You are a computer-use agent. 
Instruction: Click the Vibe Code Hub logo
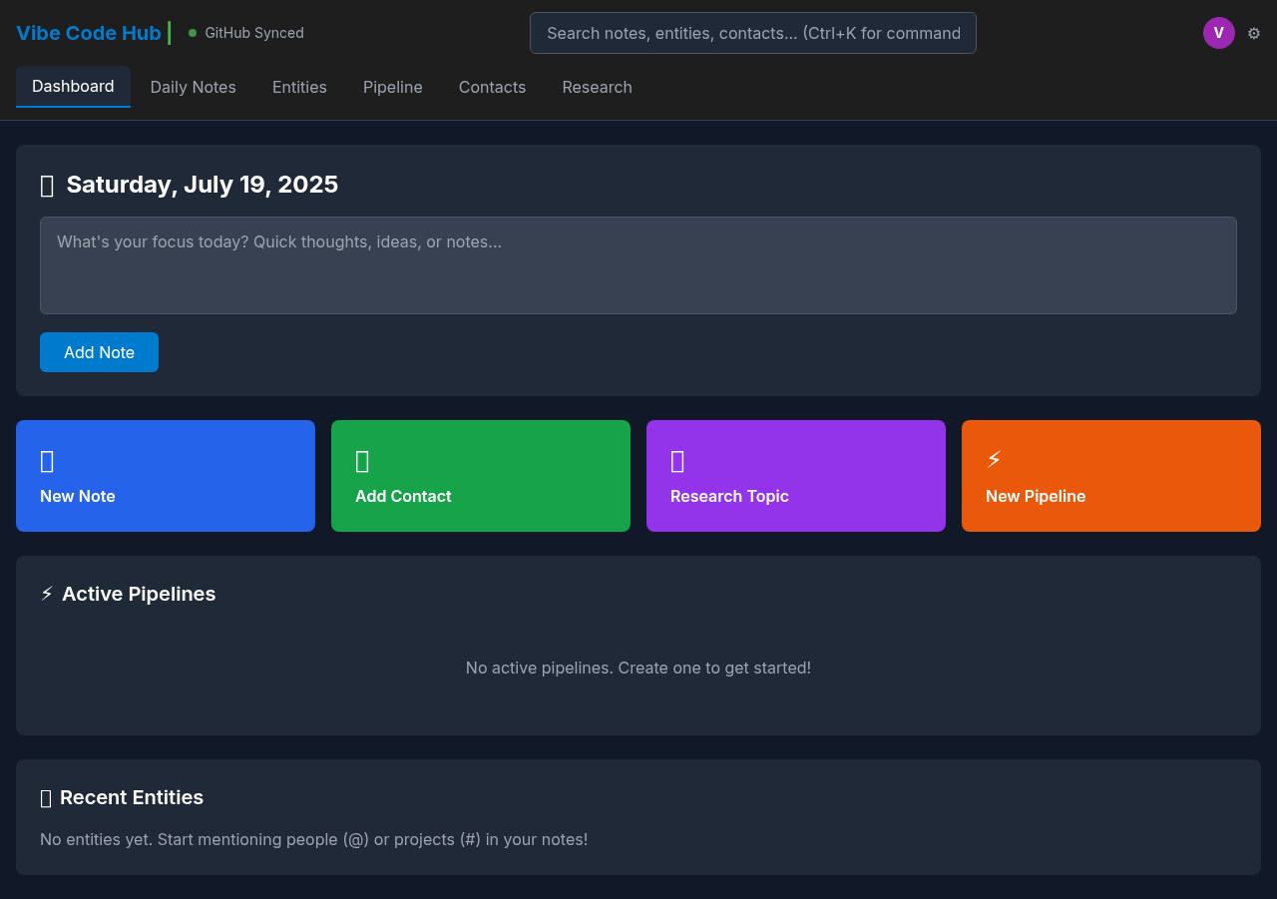88,33
